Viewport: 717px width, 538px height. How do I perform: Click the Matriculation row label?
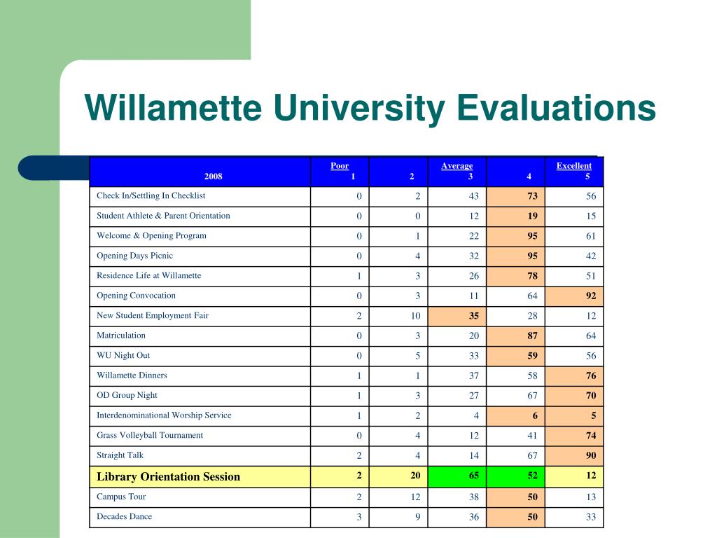pyautogui.click(x=120, y=336)
